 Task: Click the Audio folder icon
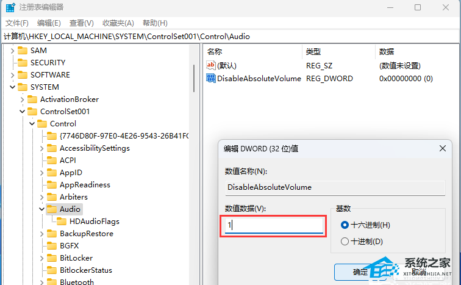(x=52, y=209)
